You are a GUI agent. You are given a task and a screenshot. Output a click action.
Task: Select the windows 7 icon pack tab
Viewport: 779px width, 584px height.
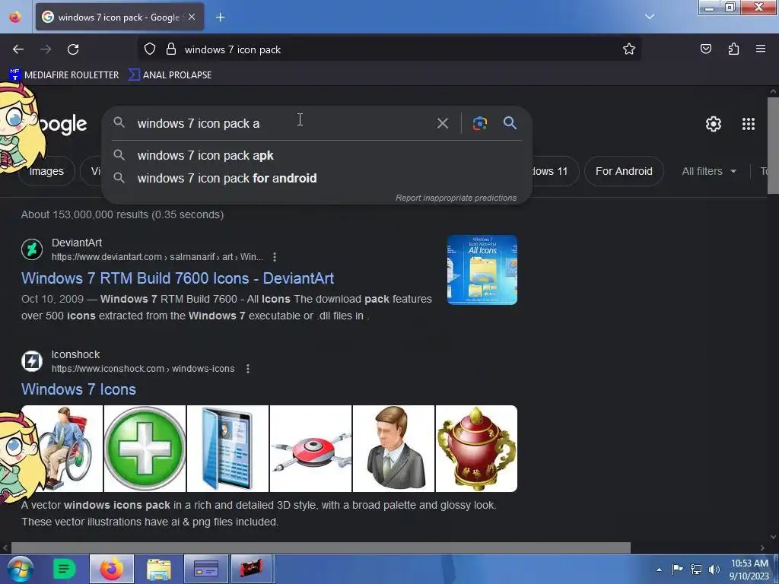tap(119, 17)
